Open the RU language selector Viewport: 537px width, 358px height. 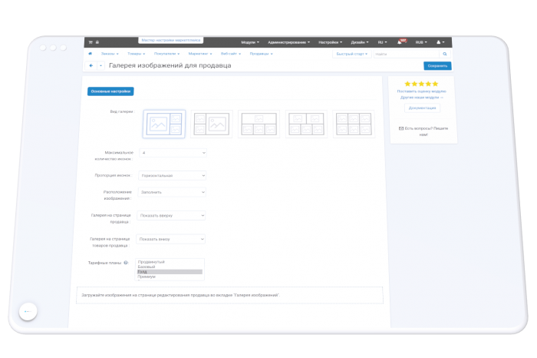click(x=382, y=42)
